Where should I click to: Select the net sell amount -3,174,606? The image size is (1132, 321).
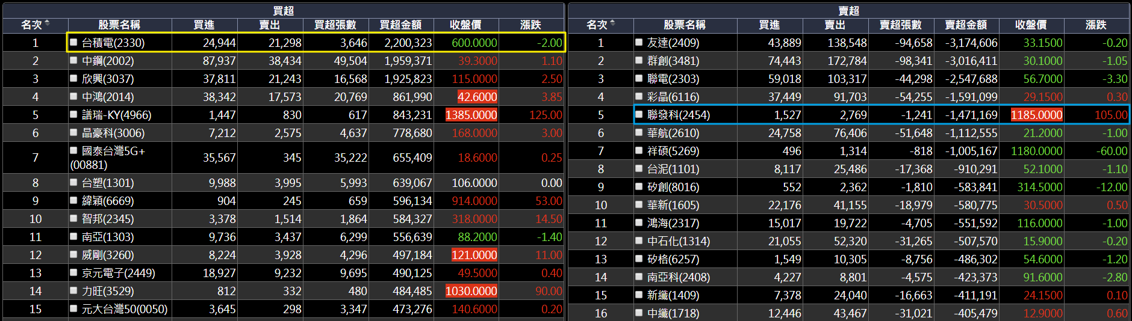click(x=971, y=43)
